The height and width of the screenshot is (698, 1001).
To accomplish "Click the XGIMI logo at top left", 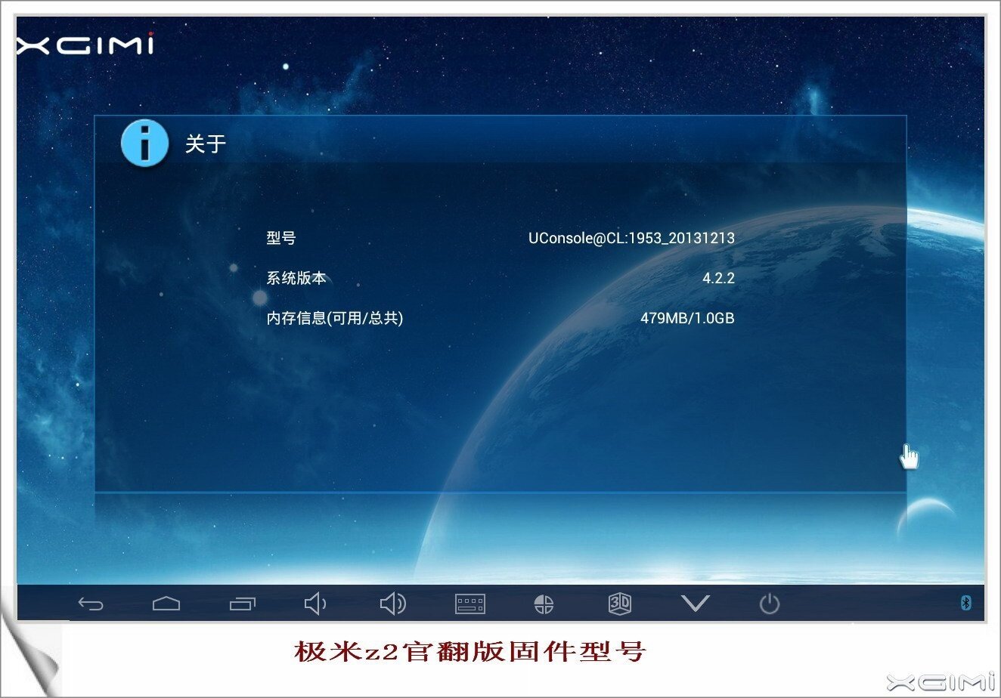I will point(85,44).
